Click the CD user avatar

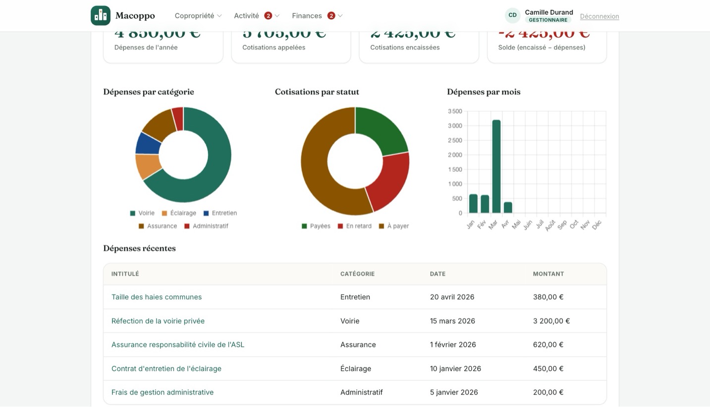point(512,15)
